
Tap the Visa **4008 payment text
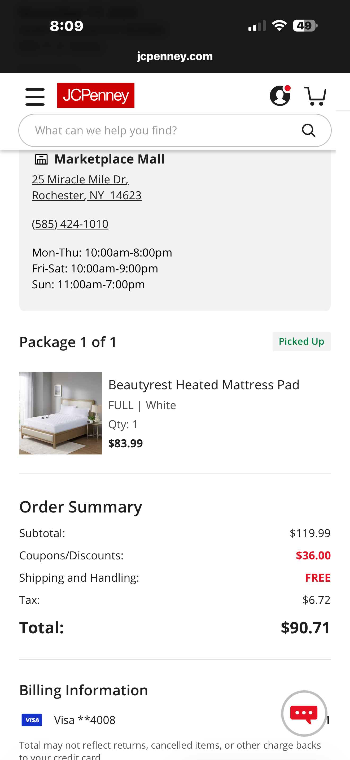coord(85,720)
